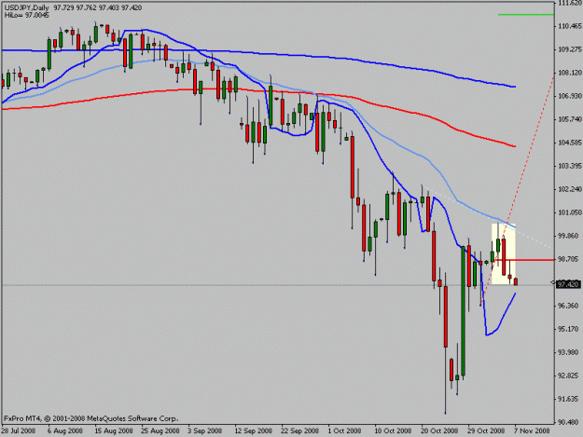The width and height of the screenshot is (583, 437).
Task: Click the 90.480 price scale label
Action: [570, 422]
